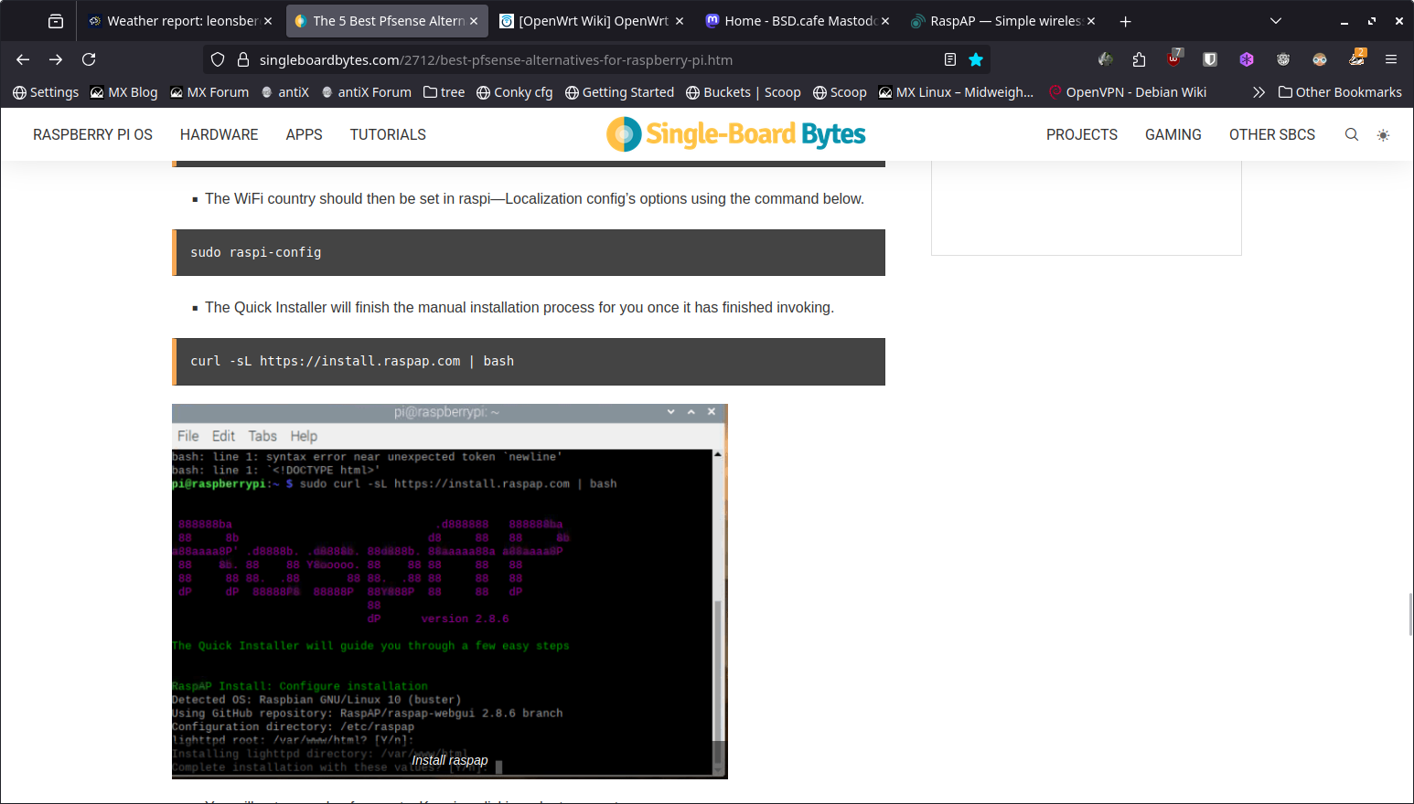1414x804 pixels.
Task: Open the Bitwarden shield extension
Action: 1210,59
